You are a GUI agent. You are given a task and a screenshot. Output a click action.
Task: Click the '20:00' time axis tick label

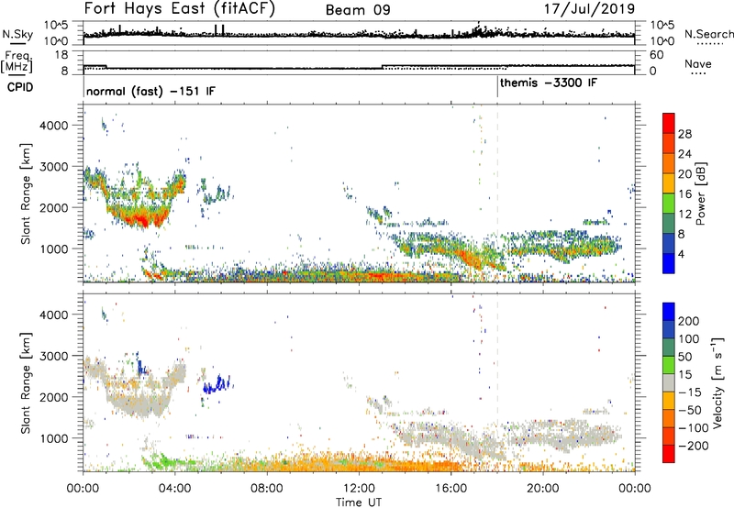(x=543, y=489)
